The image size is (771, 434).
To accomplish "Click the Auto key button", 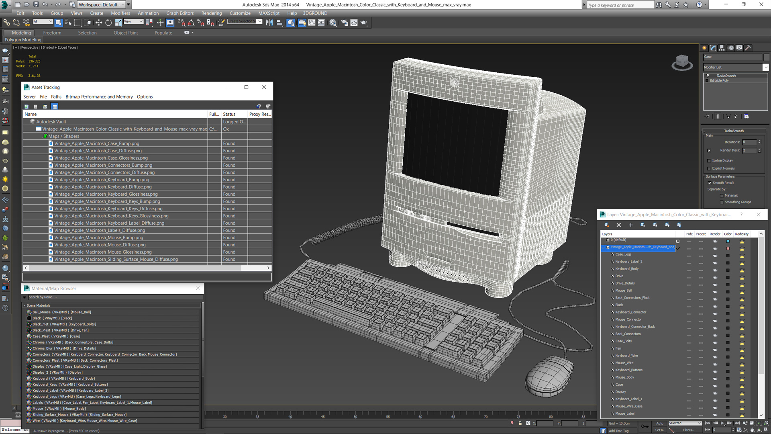I will pos(660,423).
